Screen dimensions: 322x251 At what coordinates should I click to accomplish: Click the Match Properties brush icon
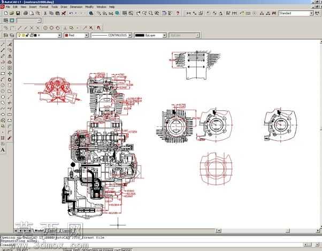(64, 13)
